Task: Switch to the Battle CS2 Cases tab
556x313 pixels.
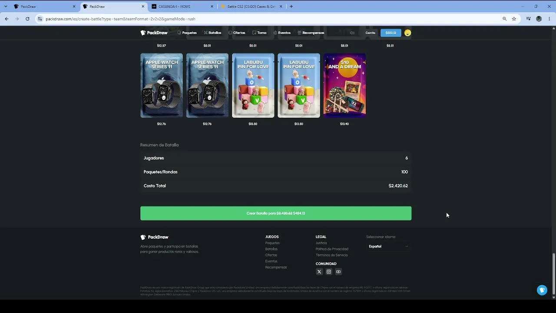Action: point(252,7)
